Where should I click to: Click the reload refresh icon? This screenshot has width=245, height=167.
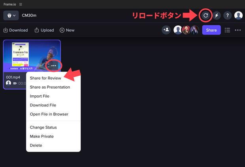point(205,15)
